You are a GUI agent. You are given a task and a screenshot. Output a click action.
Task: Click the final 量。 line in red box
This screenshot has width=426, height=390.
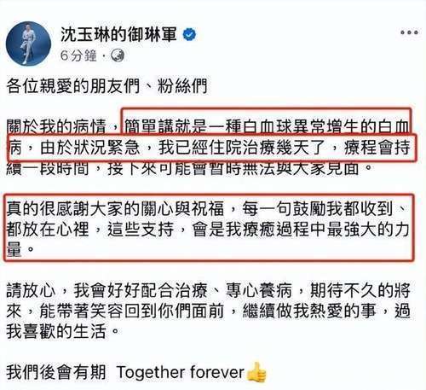pos(20,250)
